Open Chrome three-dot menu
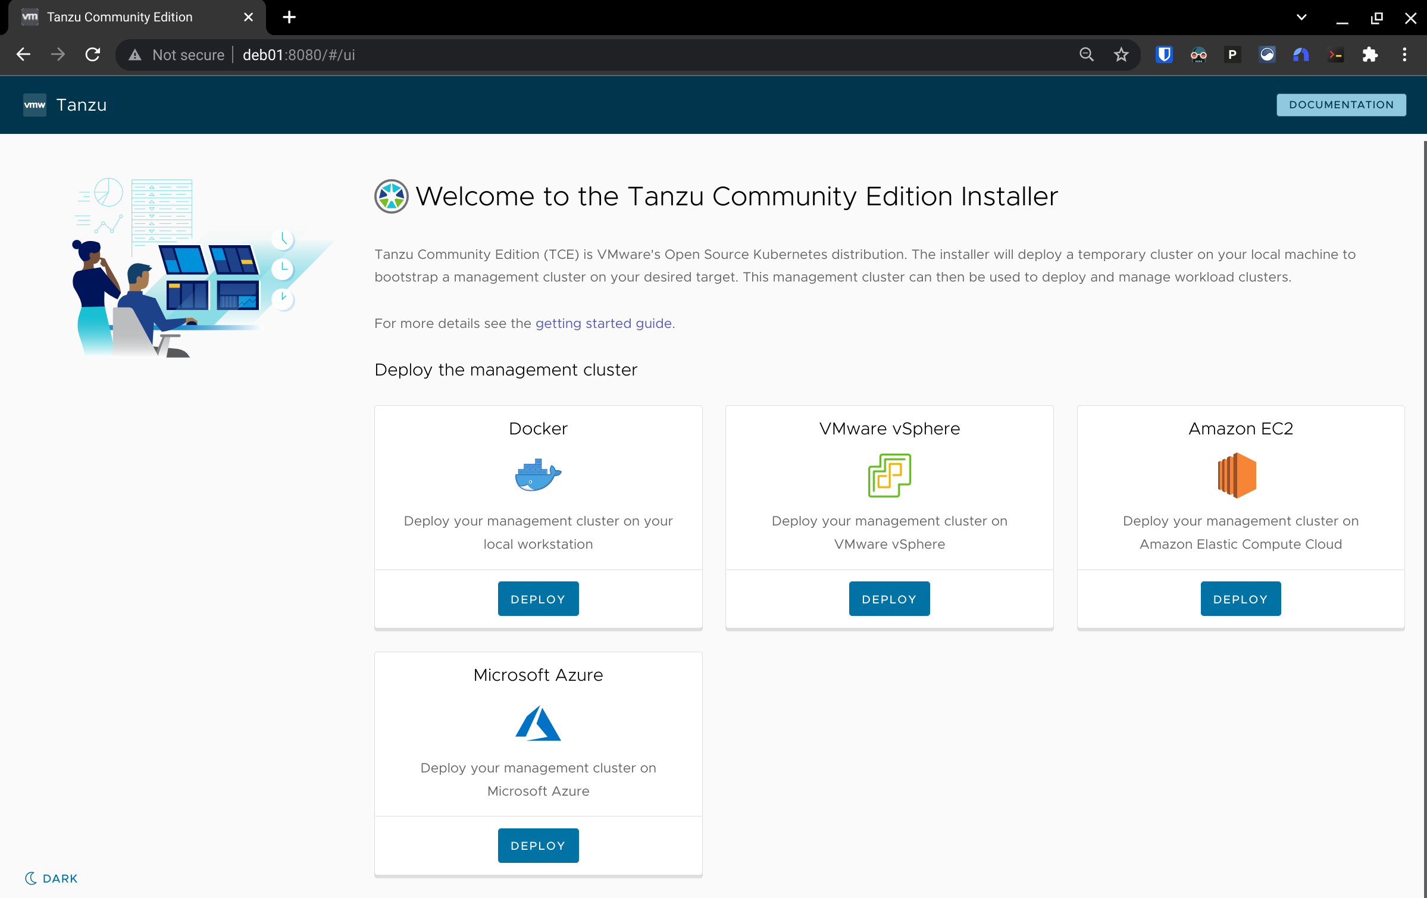The height and width of the screenshot is (898, 1427). [x=1404, y=55]
